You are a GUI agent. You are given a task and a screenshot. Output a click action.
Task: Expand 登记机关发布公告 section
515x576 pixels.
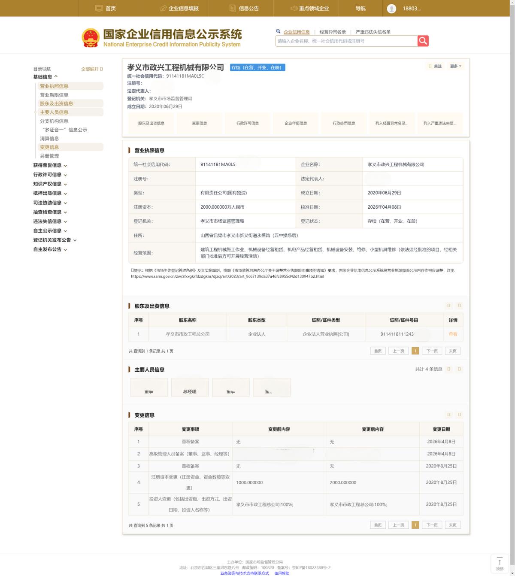click(x=55, y=240)
